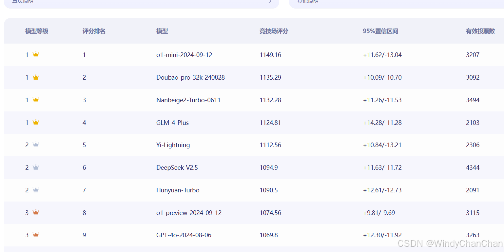This screenshot has width=504, height=252.
Task: Click the gold crown in the Doubao-pro-32k-240828 row
Action: (x=36, y=77)
